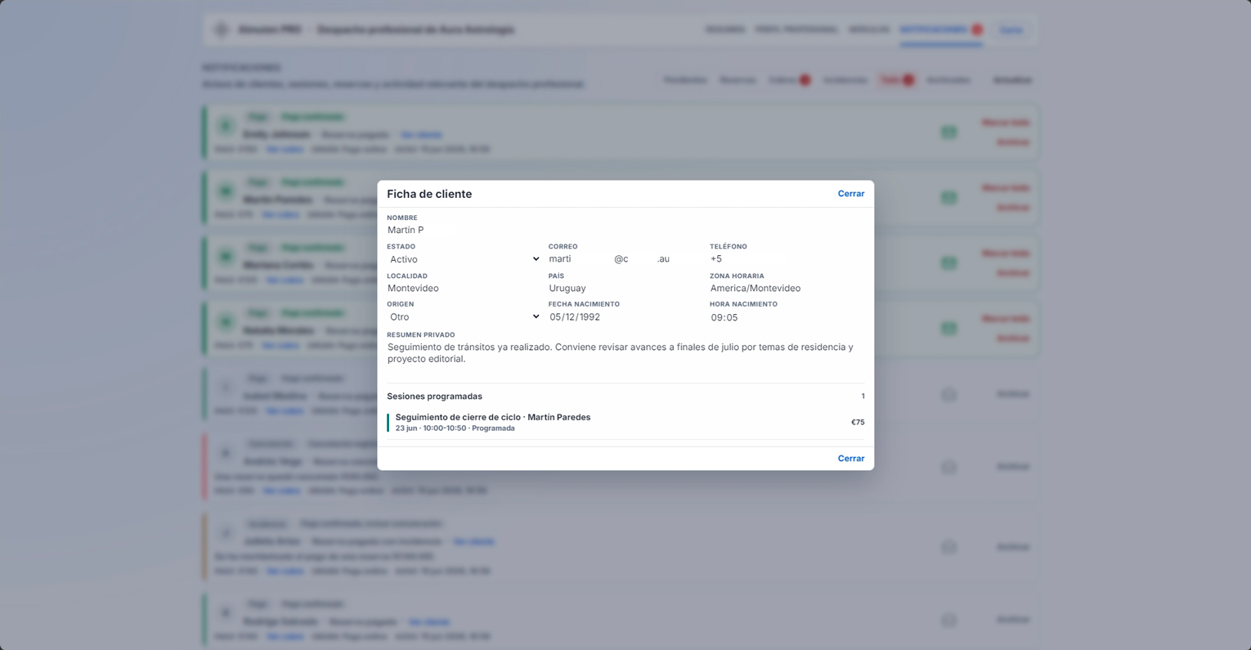The width and height of the screenshot is (1251, 650).
Task: Select the Hora nacimiento time 09:05
Action: [787, 317]
